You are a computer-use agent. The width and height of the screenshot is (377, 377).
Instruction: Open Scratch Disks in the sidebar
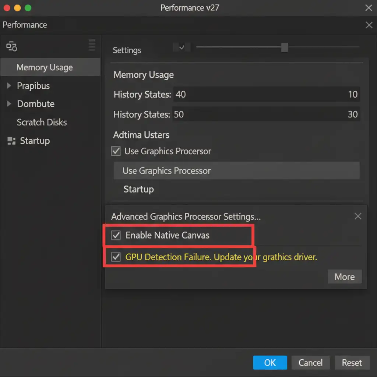42,122
